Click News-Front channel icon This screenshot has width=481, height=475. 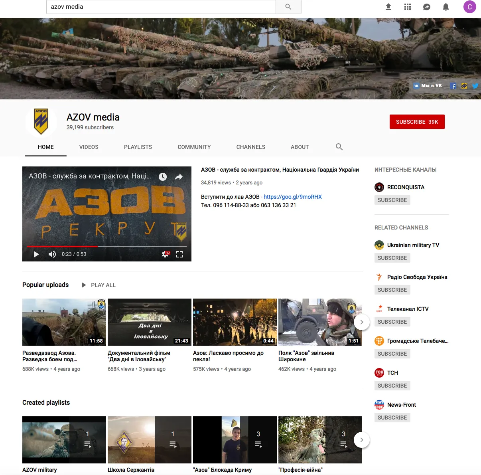click(379, 405)
